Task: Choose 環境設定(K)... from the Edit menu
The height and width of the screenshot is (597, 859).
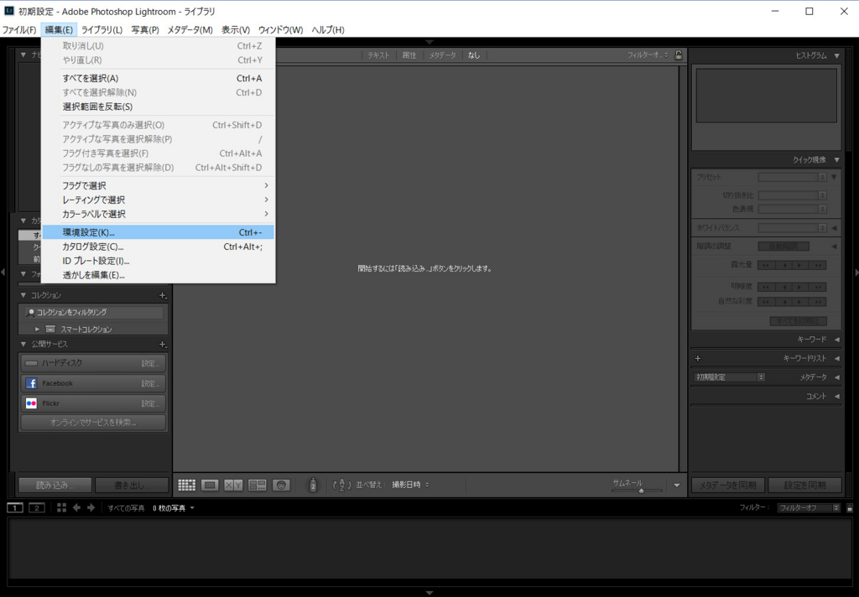Action: click(x=158, y=232)
